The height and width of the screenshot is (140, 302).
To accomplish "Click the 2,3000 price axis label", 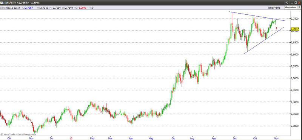I will click(295, 126).
